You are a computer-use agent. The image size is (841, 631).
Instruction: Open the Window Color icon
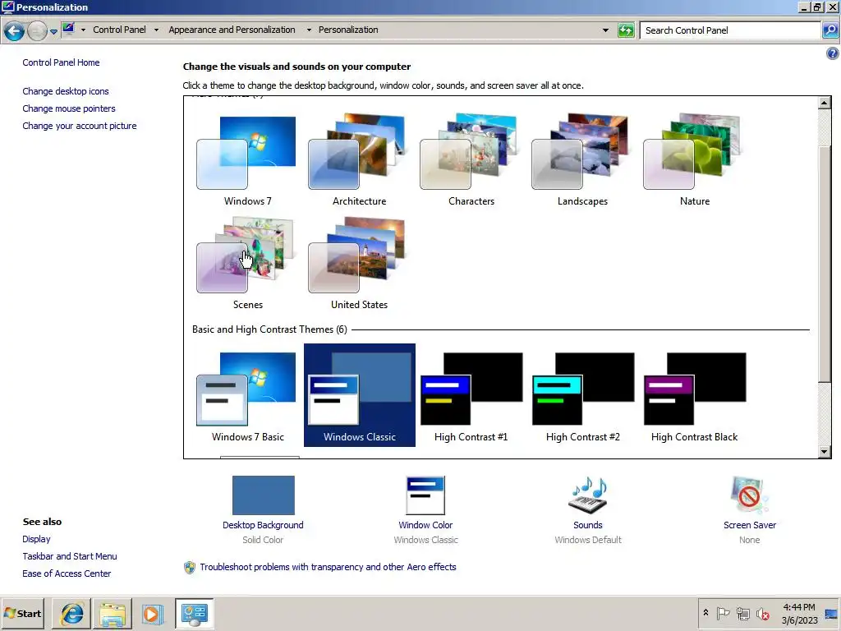(425, 495)
